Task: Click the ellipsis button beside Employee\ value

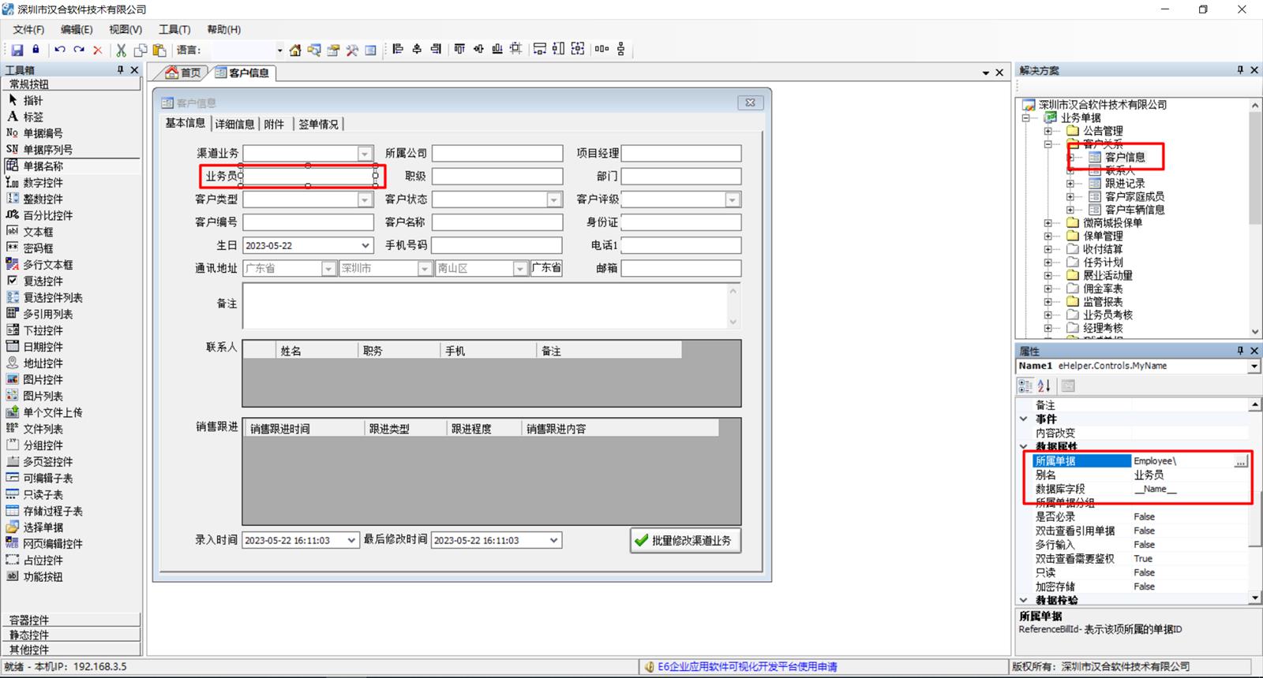Action: click(1241, 461)
